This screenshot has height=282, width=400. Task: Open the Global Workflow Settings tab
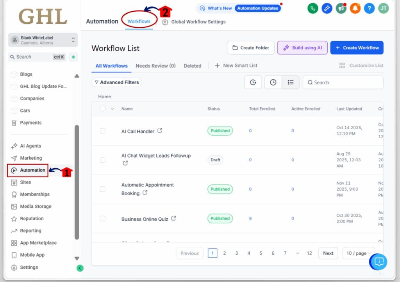(x=194, y=22)
